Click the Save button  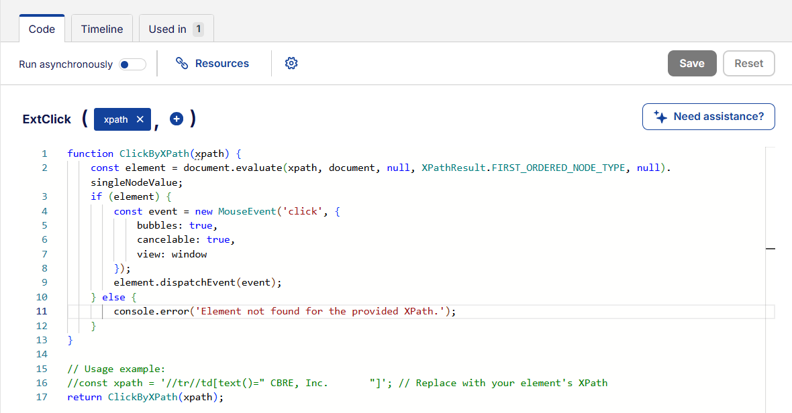pos(692,62)
